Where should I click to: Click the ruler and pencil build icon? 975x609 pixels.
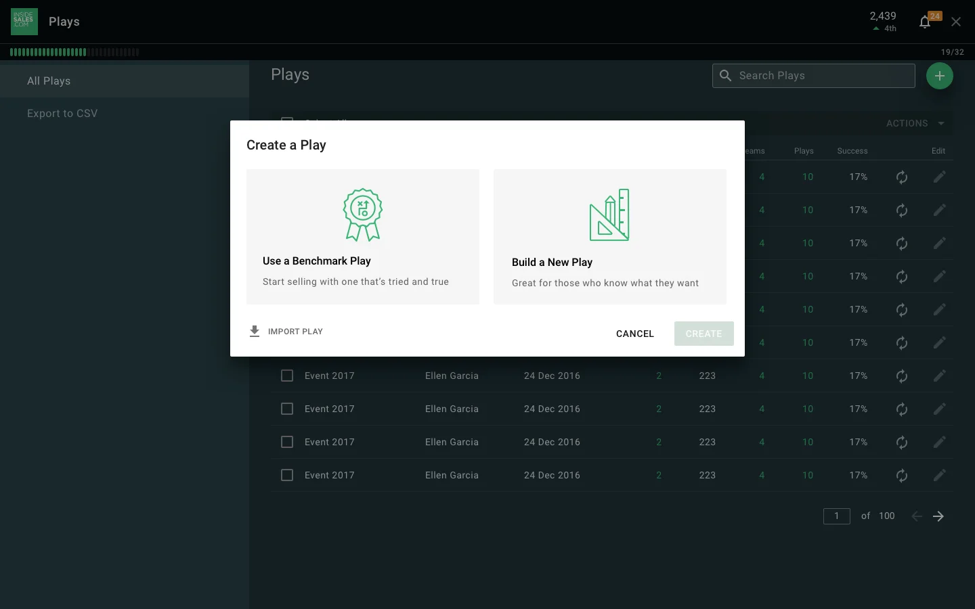point(609,215)
